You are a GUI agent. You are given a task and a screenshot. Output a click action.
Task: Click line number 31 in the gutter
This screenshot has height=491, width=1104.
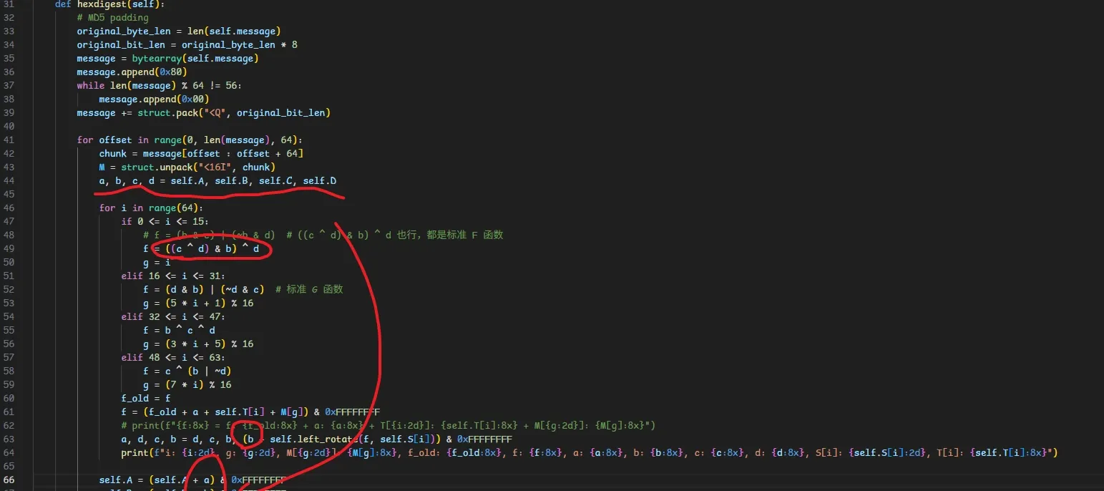click(x=9, y=4)
